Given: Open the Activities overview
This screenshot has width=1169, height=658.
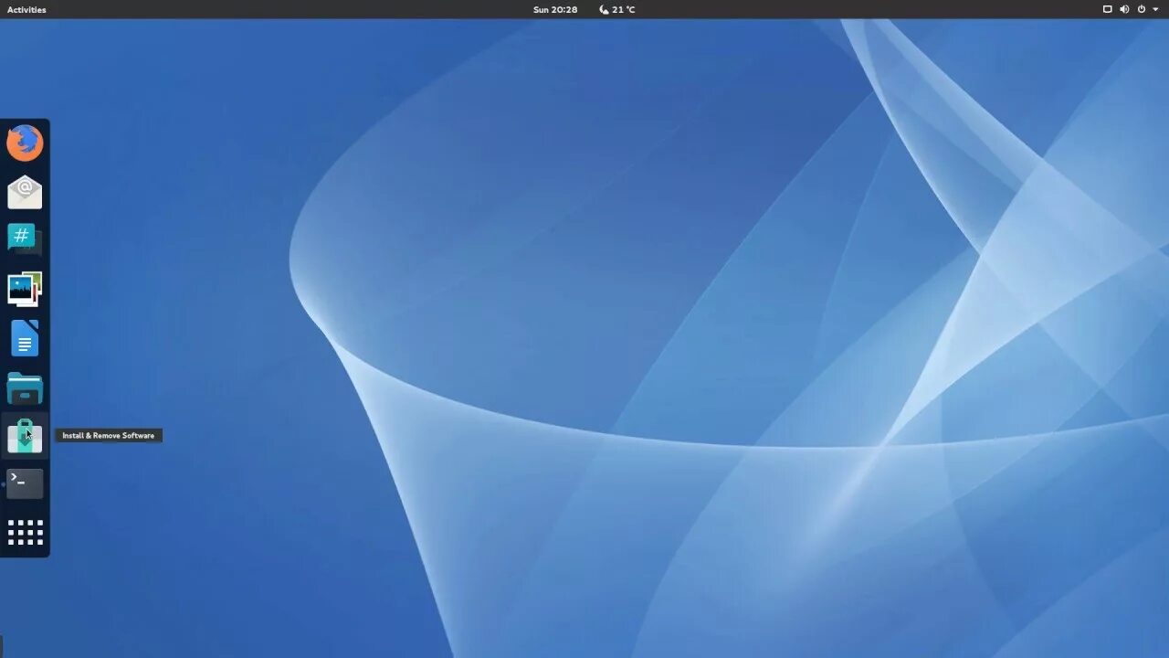Looking at the screenshot, I should click(26, 9).
